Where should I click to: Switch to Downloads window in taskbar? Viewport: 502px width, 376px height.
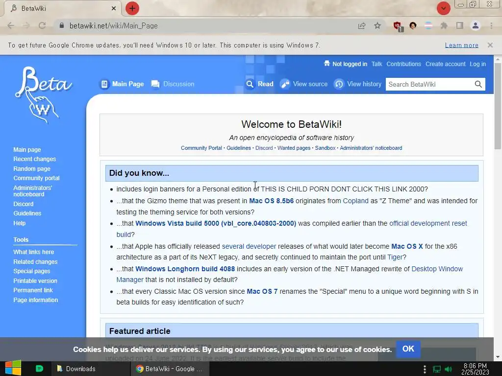pyautogui.click(x=91, y=369)
